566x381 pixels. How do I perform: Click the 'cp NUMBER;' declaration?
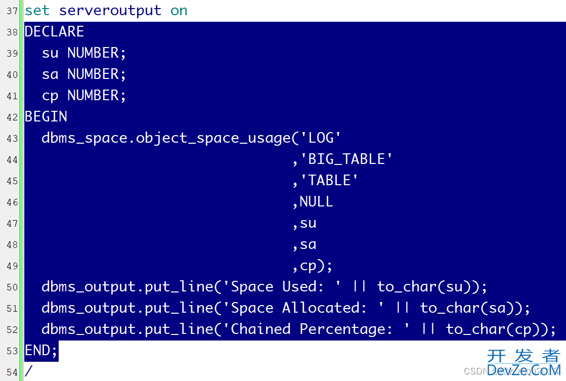tap(83, 96)
